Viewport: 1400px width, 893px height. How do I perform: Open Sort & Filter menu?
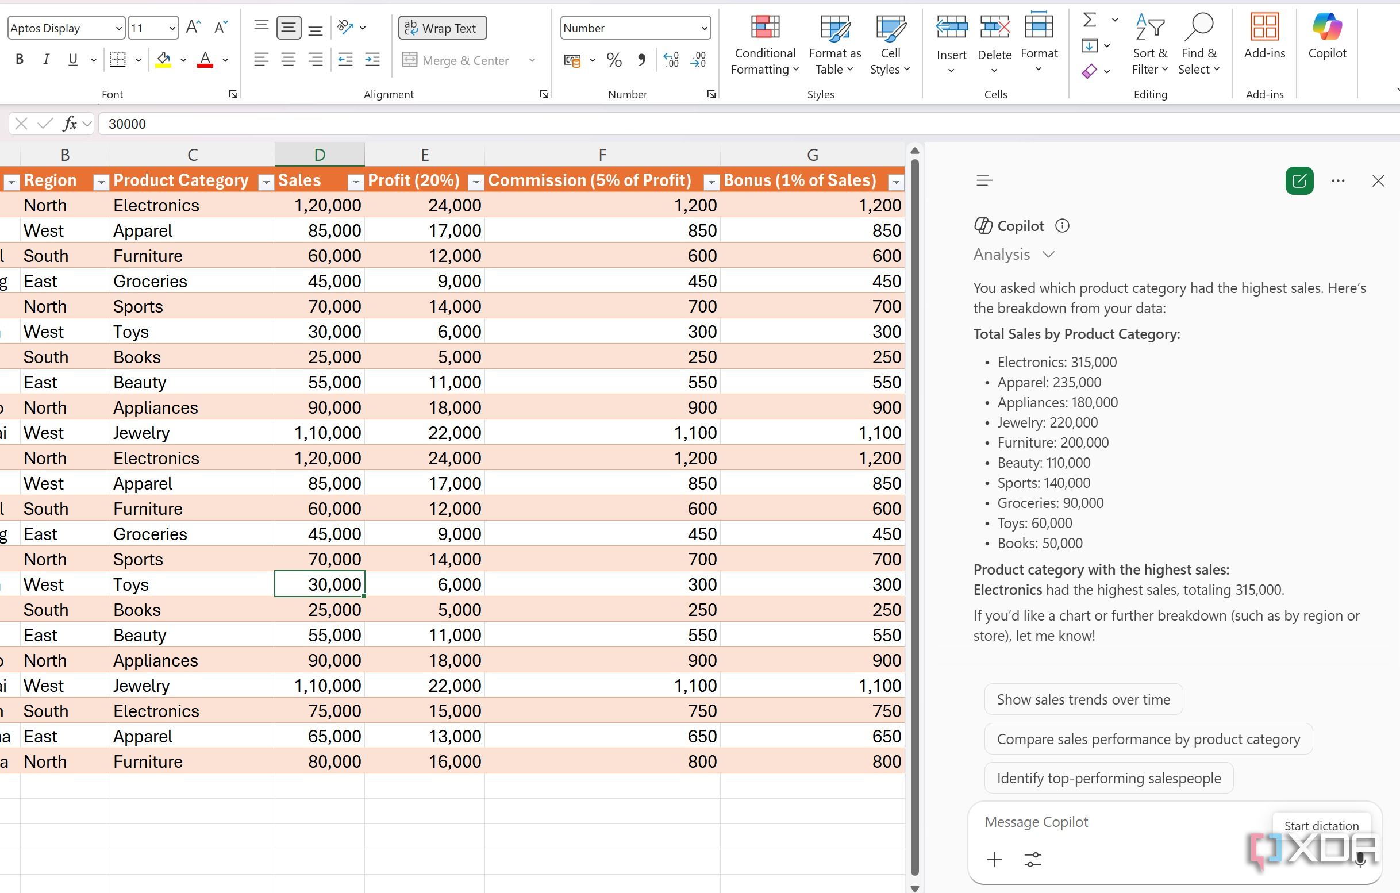pos(1149,45)
